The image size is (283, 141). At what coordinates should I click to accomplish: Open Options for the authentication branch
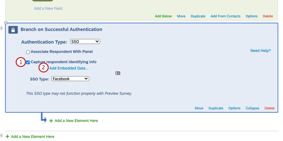[x=234, y=108]
